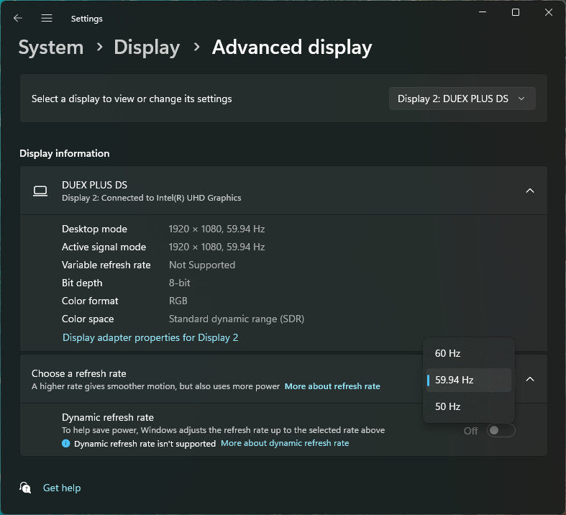Navigate to Display in the breadcrumb
The height and width of the screenshot is (515, 566).
tap(147, 47)
